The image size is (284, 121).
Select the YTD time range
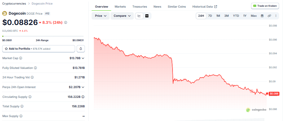click(236, 16)
